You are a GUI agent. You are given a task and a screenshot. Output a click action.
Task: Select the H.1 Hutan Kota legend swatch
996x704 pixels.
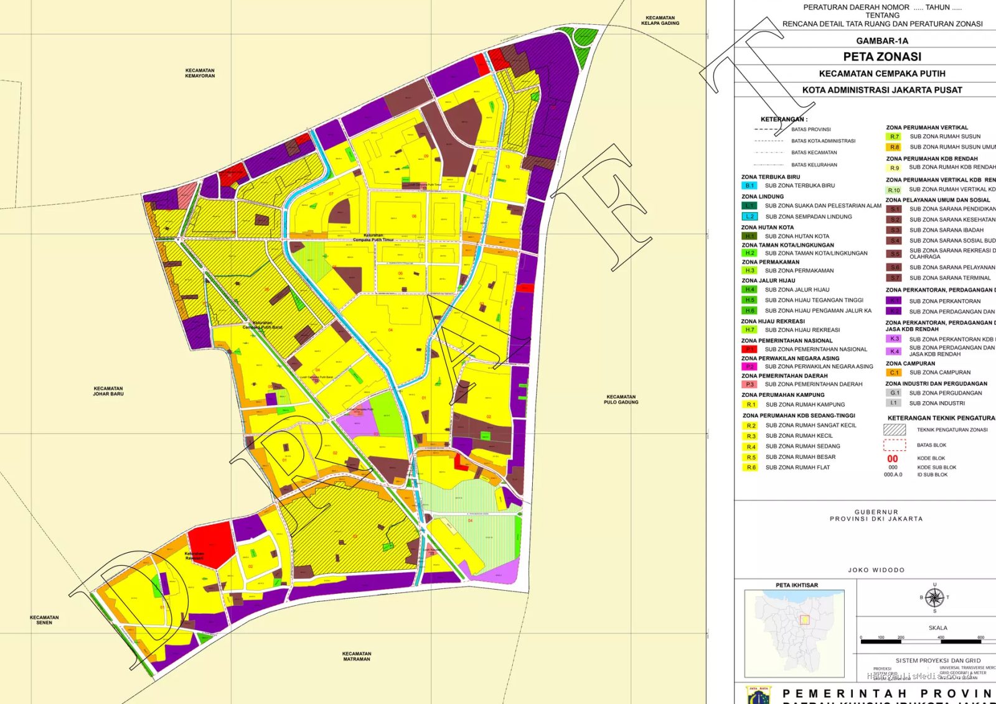(749, 236)
